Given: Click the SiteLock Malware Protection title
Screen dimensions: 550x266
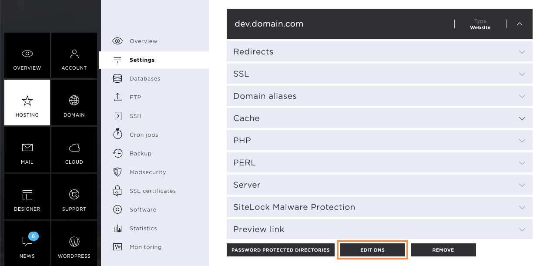Looking at the screenshot, I should tap(294, 207).
